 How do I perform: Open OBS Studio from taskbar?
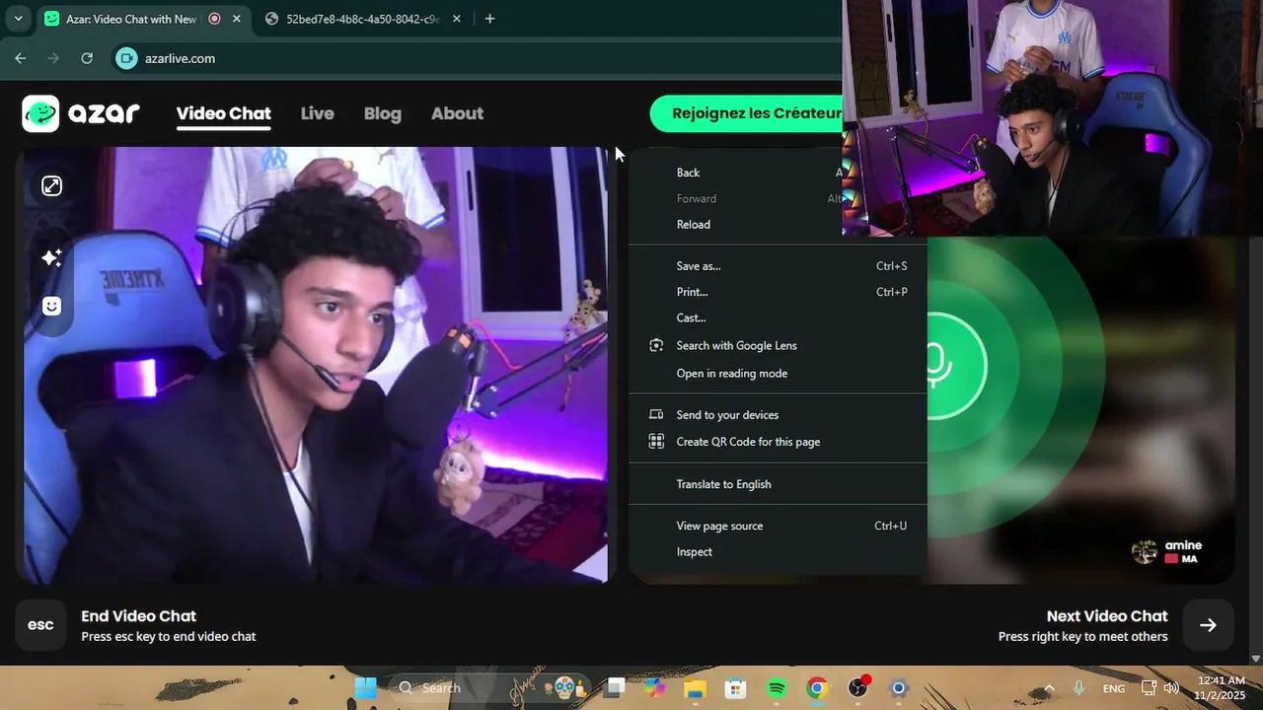858,688
